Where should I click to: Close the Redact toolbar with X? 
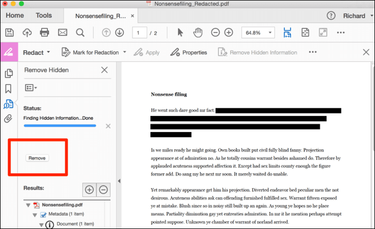point(366,52)
